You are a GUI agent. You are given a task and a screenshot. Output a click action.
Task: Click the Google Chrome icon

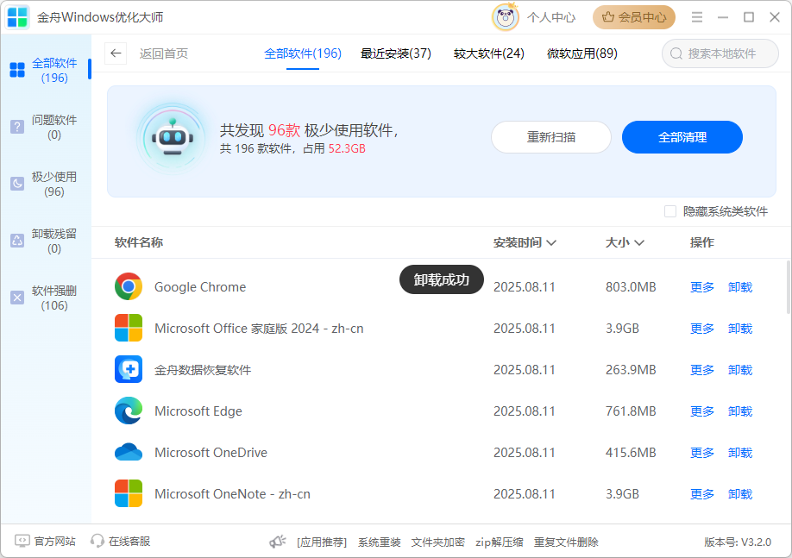point(129,287)
